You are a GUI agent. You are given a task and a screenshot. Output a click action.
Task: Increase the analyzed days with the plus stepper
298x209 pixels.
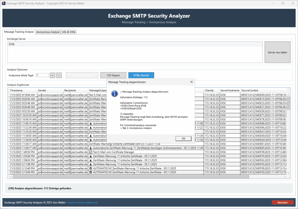coord(52,75)
